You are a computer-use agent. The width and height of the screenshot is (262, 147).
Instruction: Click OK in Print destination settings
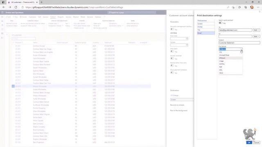(x=249, y=143)
